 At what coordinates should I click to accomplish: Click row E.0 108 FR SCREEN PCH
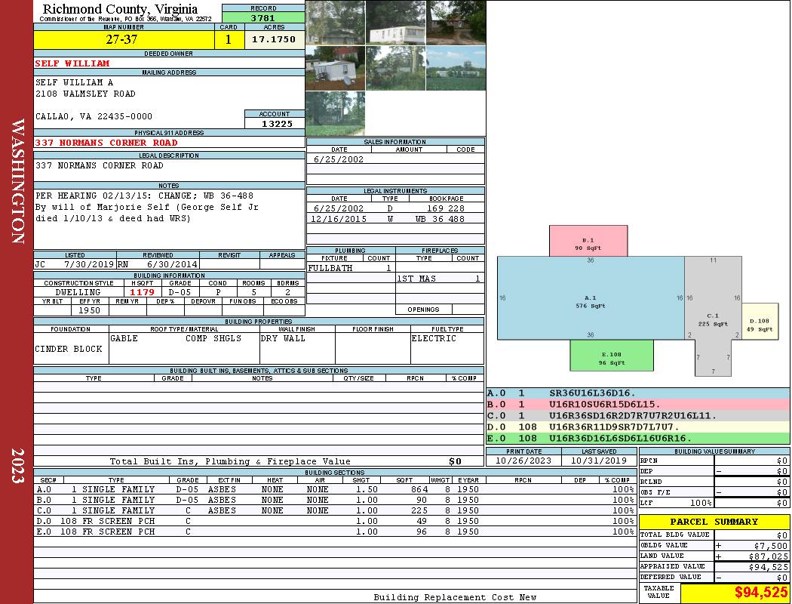coord(336,532)
